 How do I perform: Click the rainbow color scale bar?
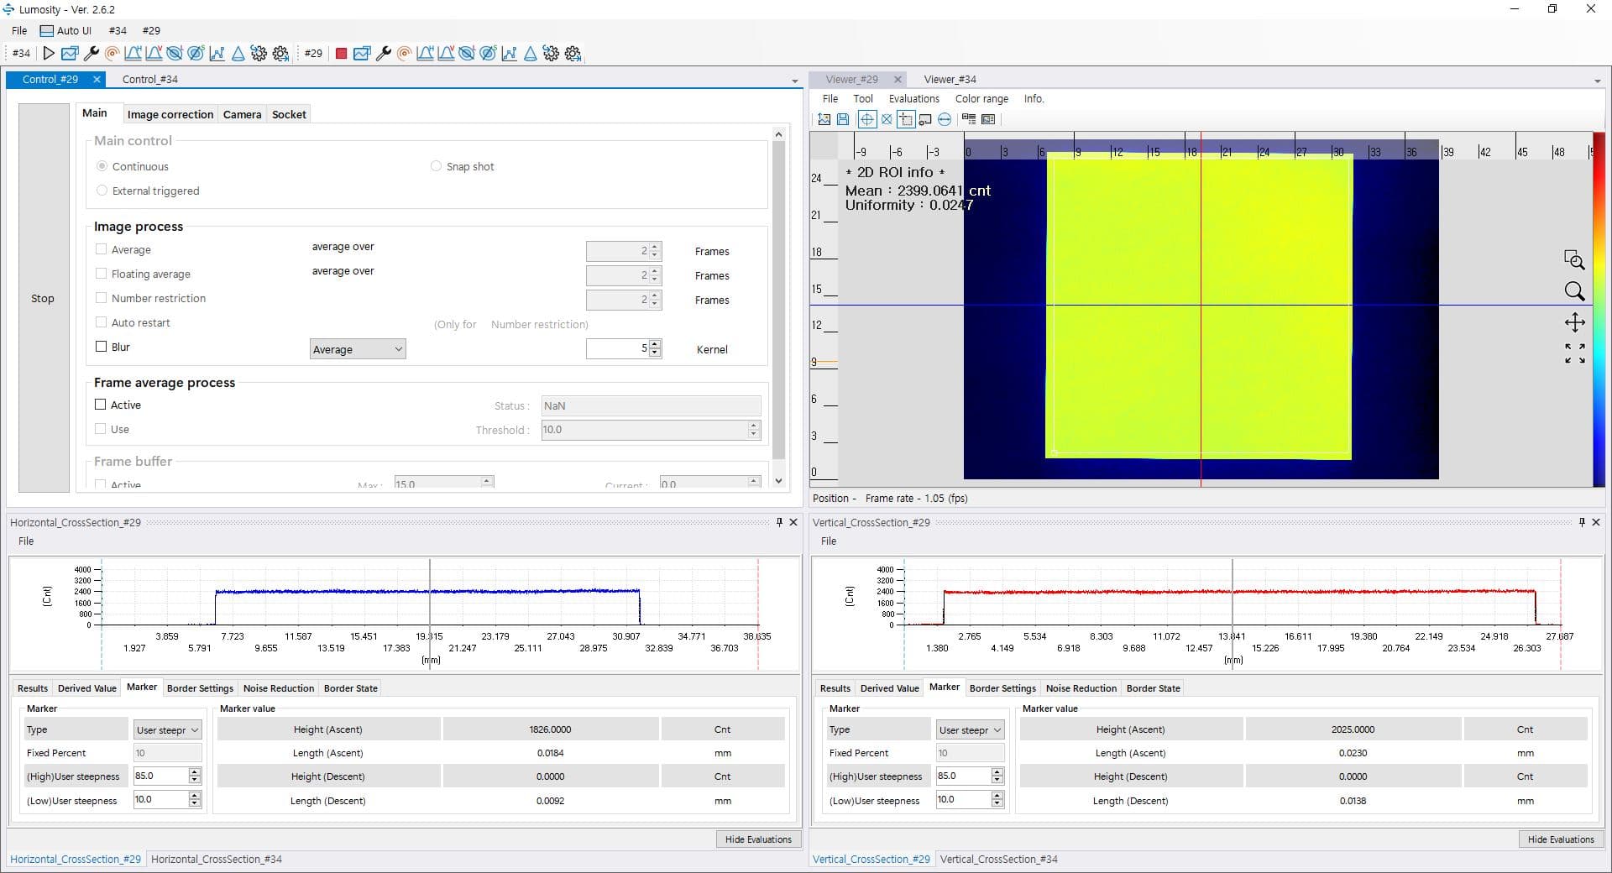click(x=1599, y=309)
